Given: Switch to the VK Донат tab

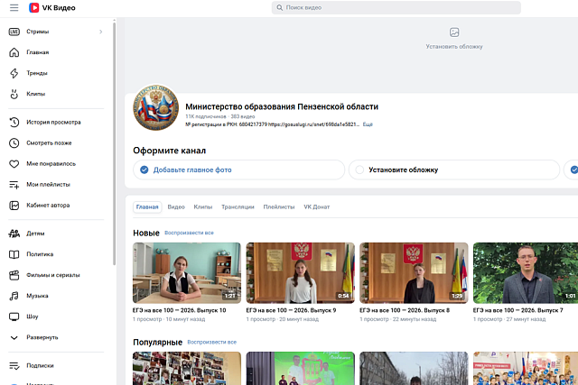Looking at the screenshot, I should pyautogui.click(x=317, y=206).
